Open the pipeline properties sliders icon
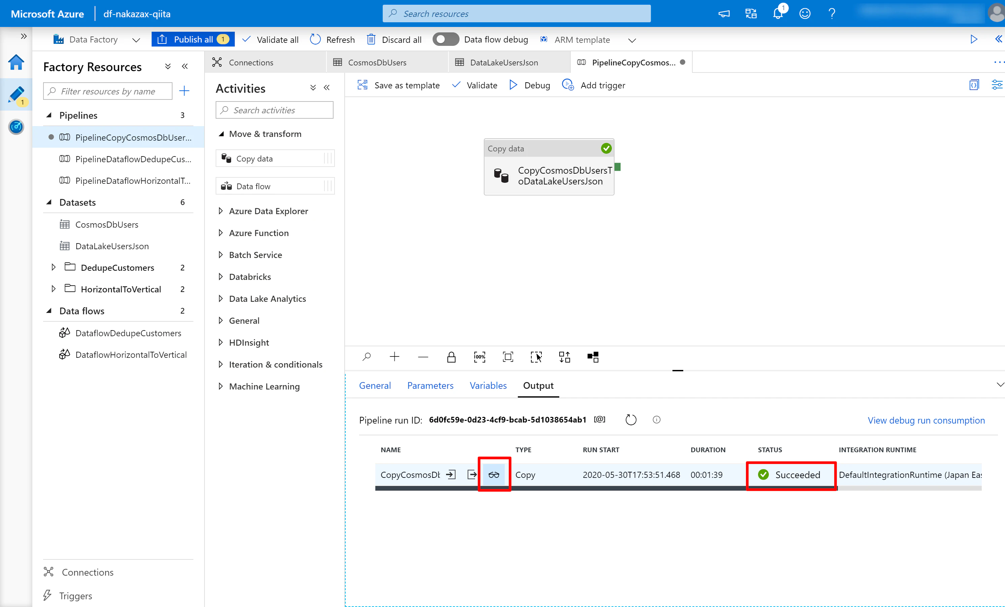Screen dimensions: 1005x607 [997, 85]
